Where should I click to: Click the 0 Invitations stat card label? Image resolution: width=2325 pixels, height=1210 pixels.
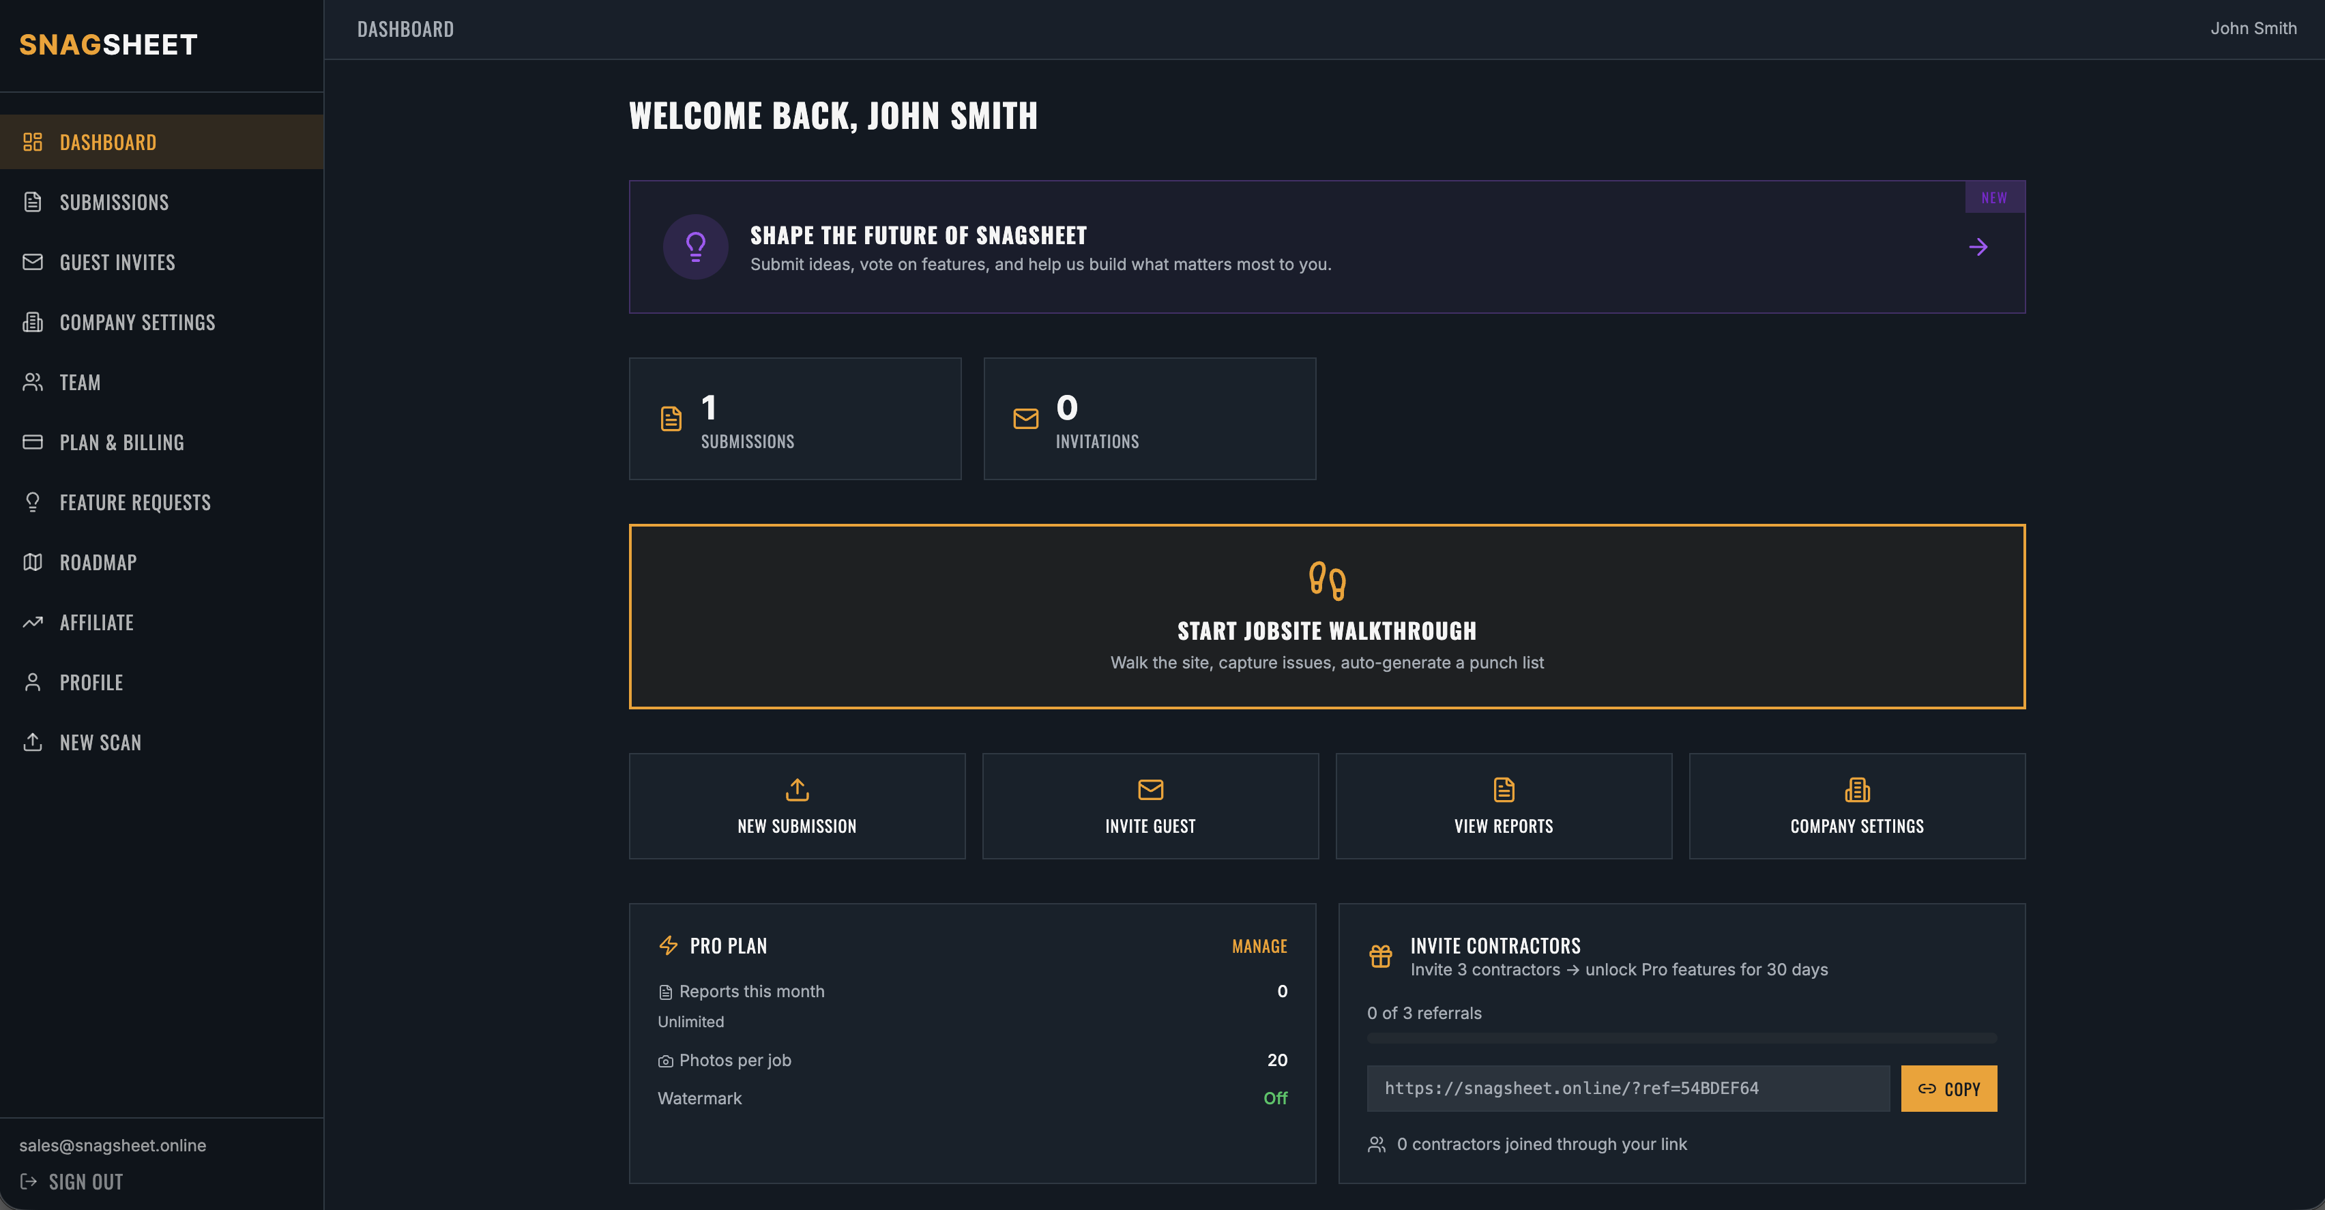point(1096,441)
